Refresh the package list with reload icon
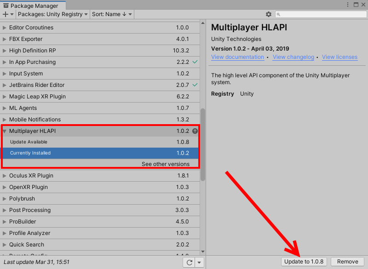The image size is (368, 269). tap(190, 262)
